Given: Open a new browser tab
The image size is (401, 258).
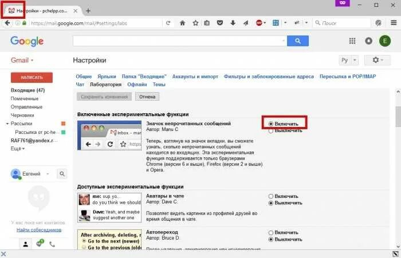Looking at the screenshot, I should (x=88, y=11).
